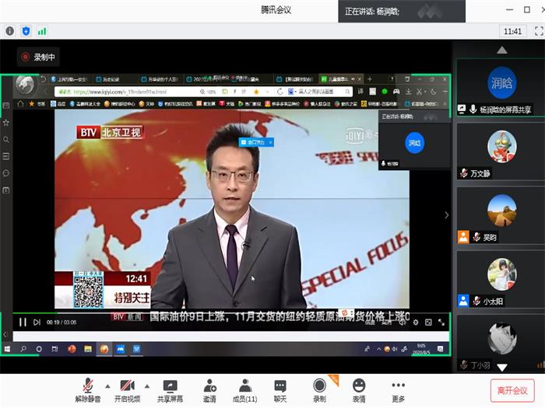Skip to next video in shared player

(x=37, y=323)
